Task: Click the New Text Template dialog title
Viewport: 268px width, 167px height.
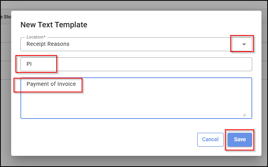Action: click(54, 25)
